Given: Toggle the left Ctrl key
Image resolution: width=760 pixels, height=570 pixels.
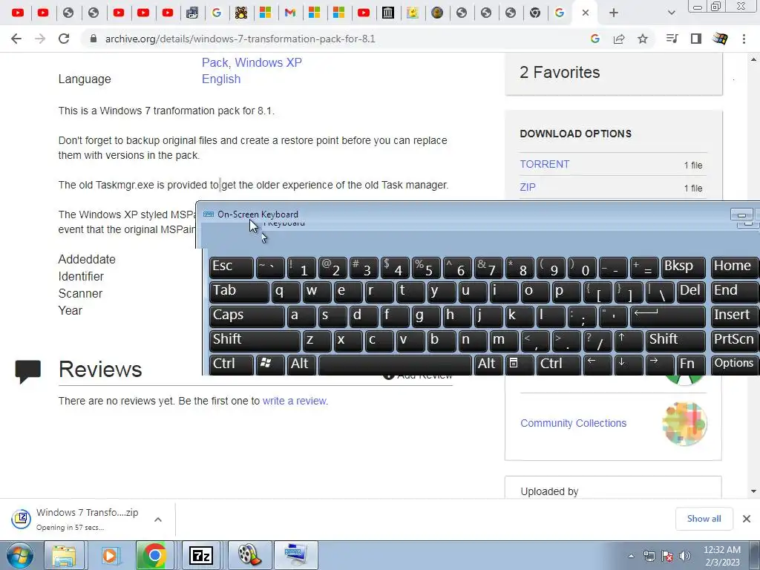Looking at the screenshot, I should click(x=232, y=364).
